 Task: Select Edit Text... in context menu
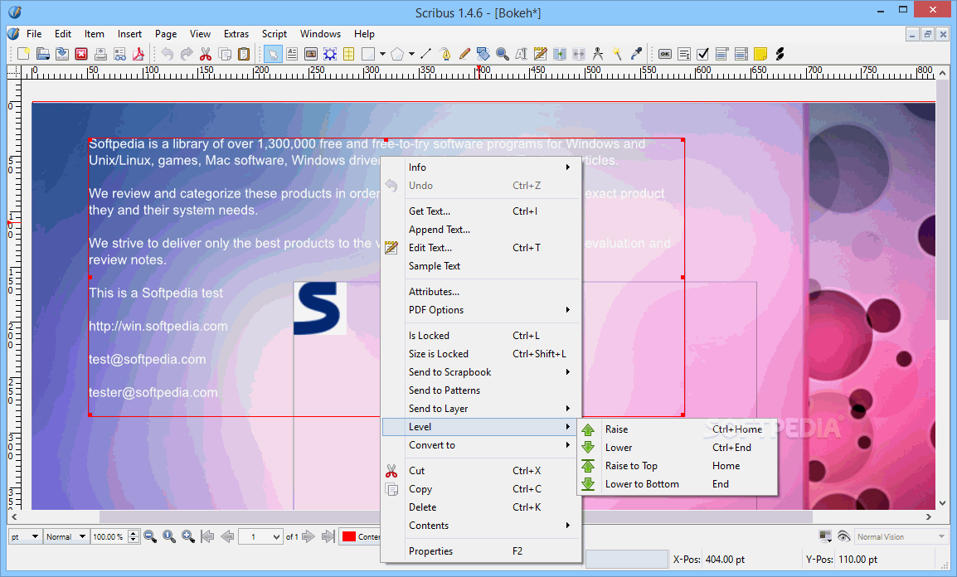481,248
